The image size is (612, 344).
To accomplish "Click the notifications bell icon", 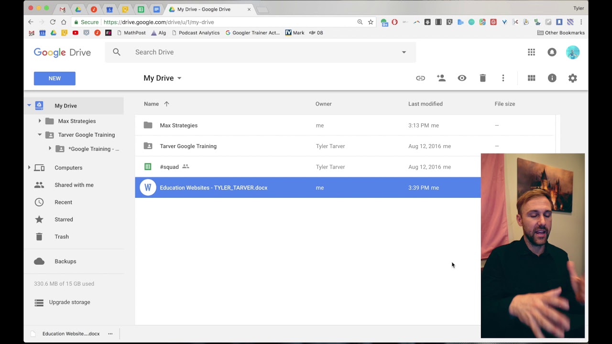I will click(552, 52).
